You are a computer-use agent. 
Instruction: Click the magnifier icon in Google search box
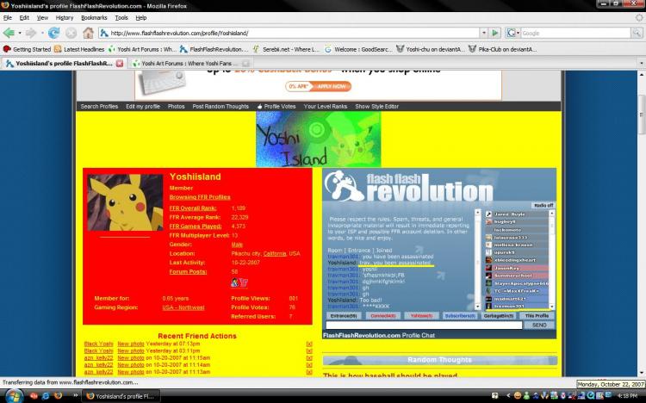coord(637,33)
